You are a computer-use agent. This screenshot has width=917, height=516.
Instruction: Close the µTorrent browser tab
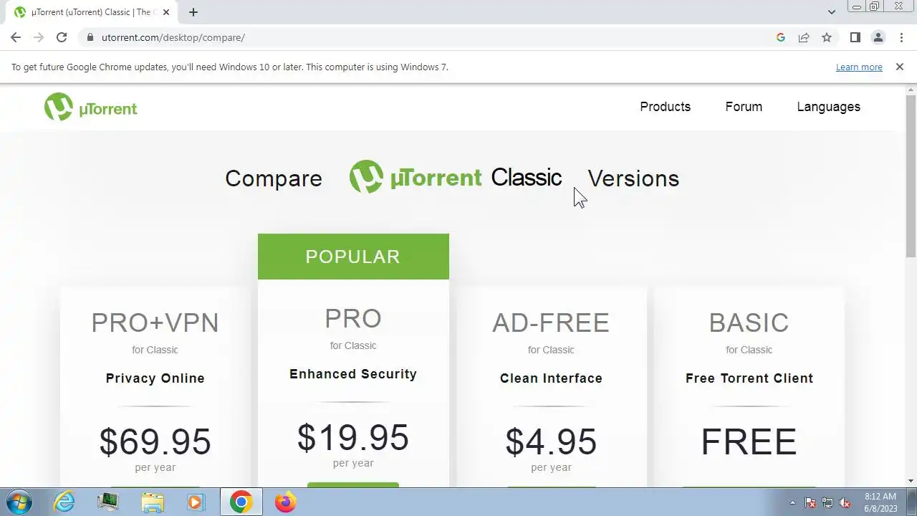[x=166, y=12]
